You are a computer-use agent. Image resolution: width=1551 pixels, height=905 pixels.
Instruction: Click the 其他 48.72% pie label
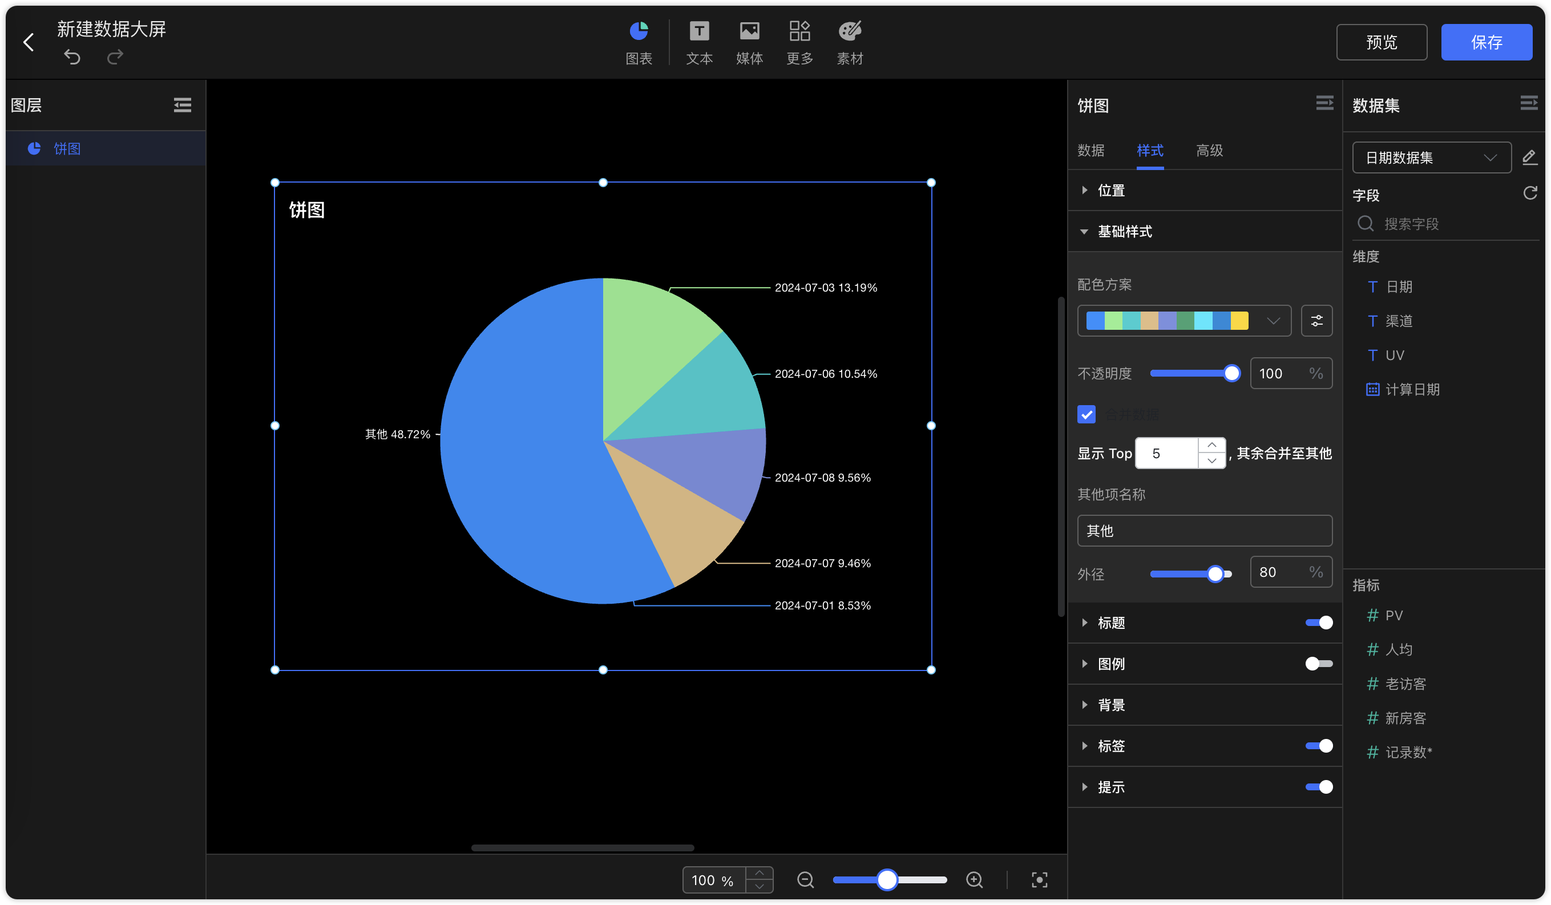(x=398, y=434)
